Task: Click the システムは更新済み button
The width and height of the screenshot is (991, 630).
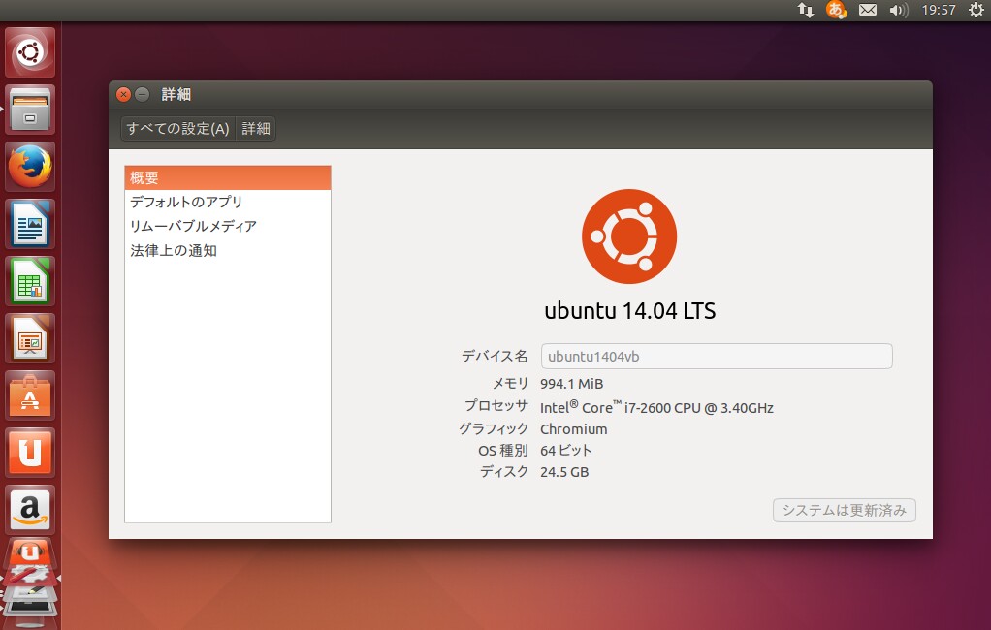Action: coord(845,511)
